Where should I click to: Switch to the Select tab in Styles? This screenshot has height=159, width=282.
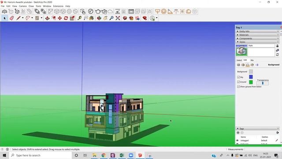point(239,60)
